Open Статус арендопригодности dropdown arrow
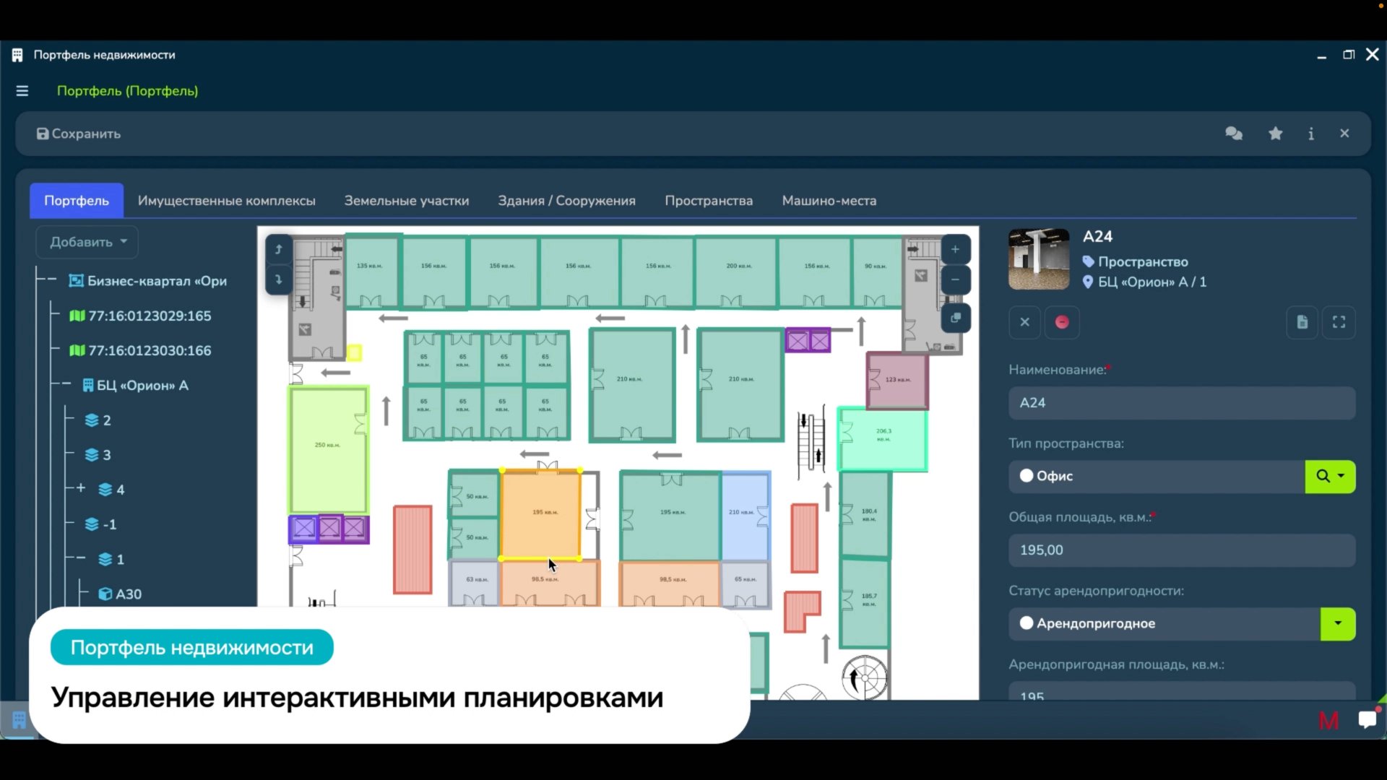This screenshot has height=780, width=1387. (1338, 624)
